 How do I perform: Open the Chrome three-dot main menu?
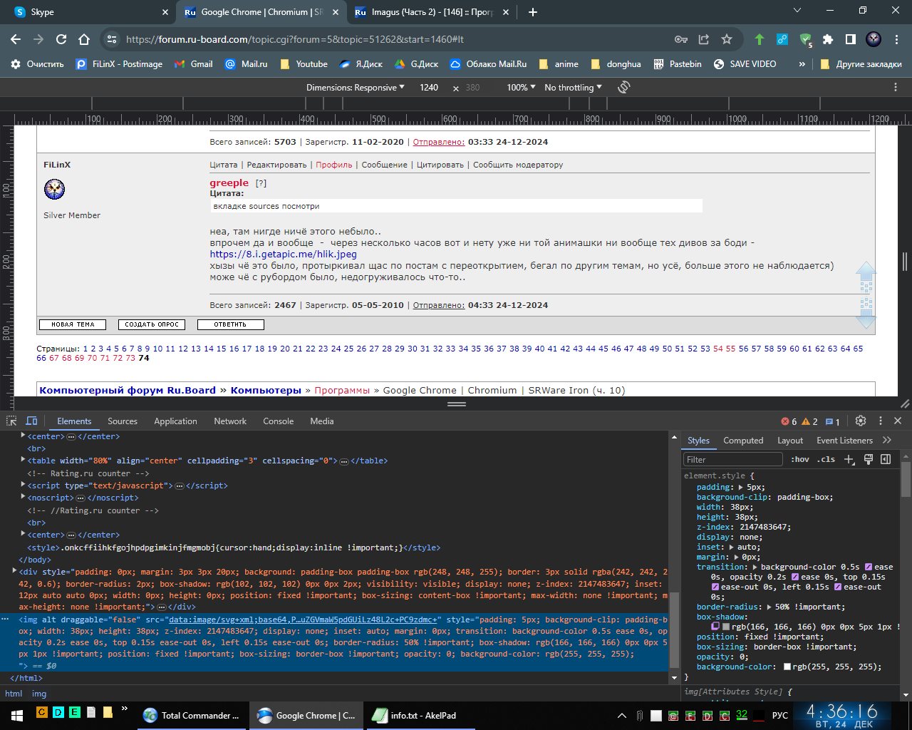click(896, 39)
